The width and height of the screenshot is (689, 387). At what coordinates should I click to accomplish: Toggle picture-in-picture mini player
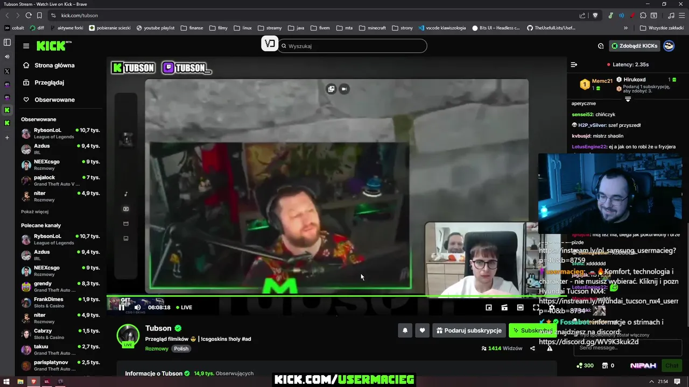489,307
